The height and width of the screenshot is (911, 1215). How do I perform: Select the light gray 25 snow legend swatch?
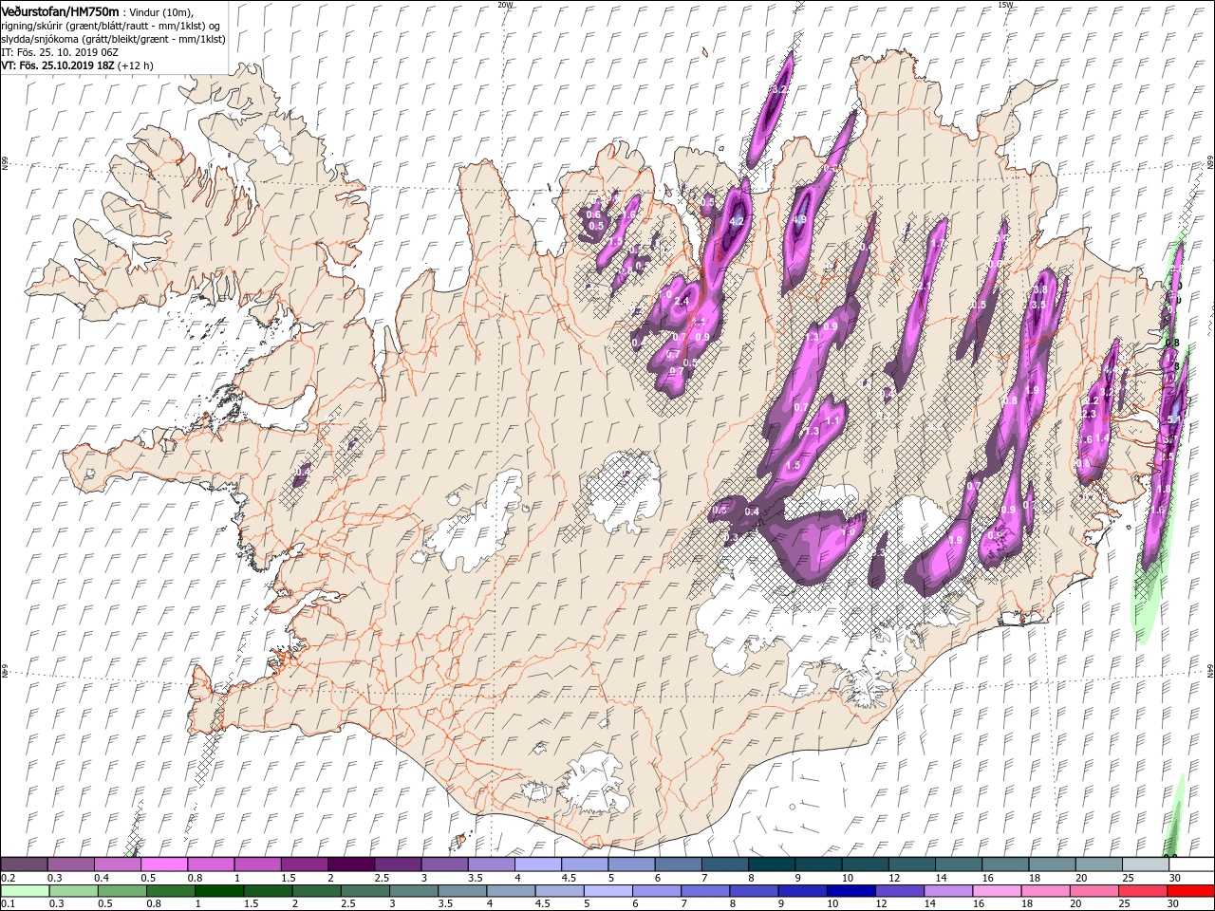pyautogui.click(x=1145, y=865)
